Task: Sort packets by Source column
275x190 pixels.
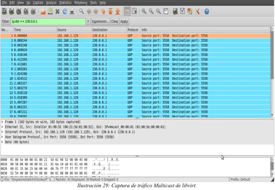Action: [x=74, y=30]
